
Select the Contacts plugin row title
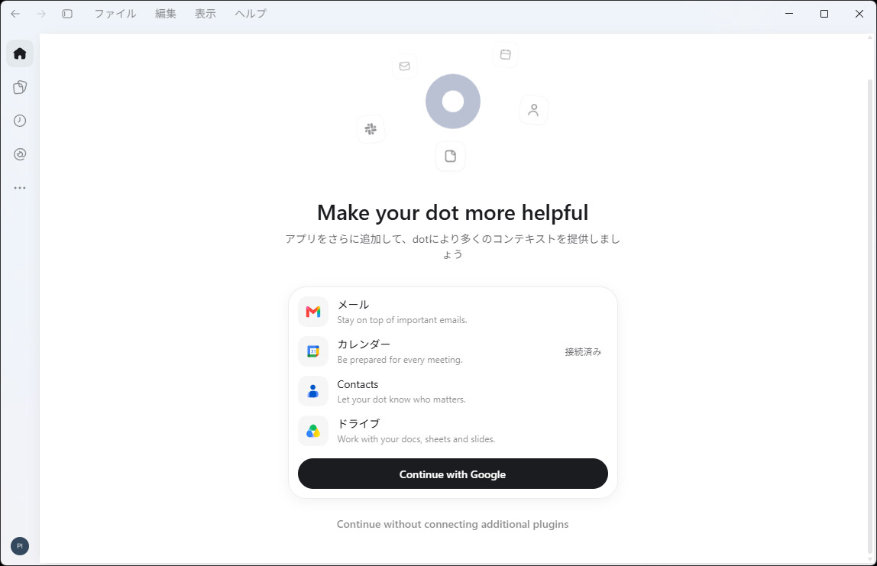[358, 384]
